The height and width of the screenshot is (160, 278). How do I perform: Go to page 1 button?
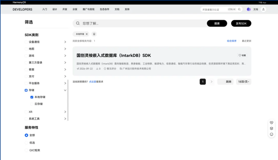click(x=203, y=82)
